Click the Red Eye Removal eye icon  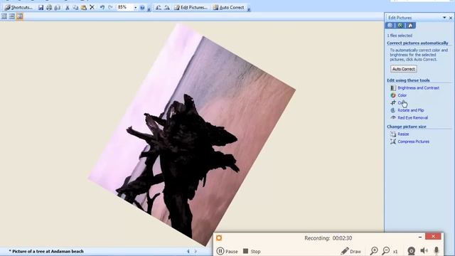pos(393,117)
